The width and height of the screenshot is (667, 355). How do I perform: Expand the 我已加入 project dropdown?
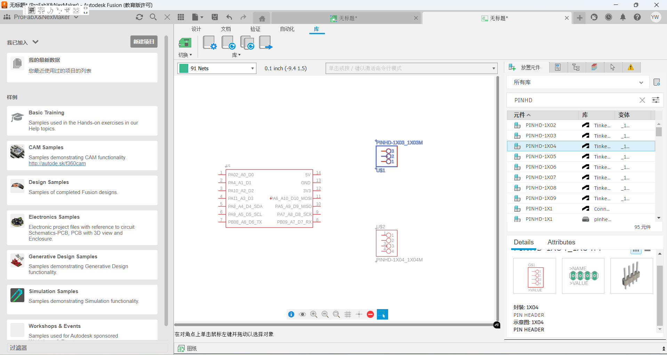point(35,42)
